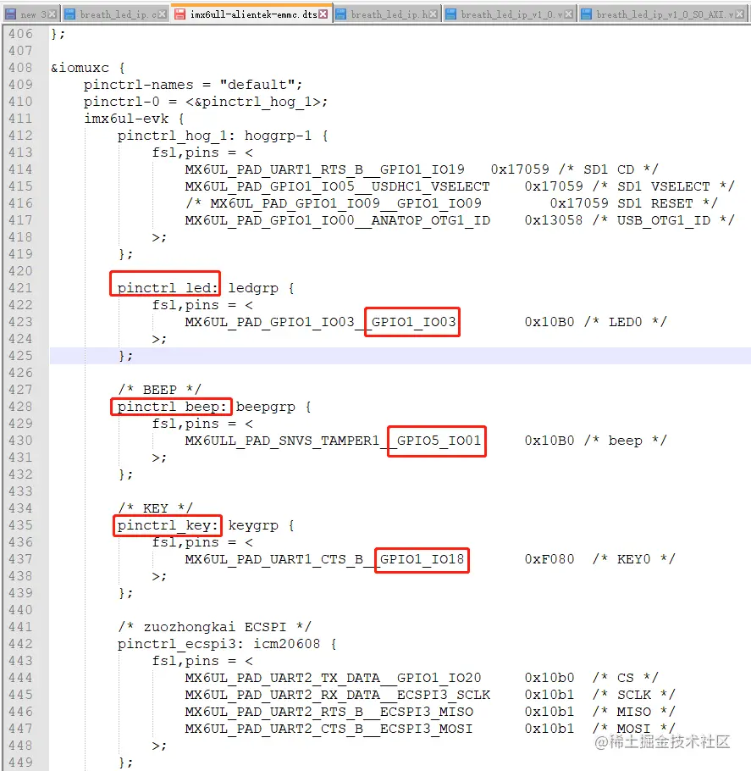Viewport: 751px width, 771px height.
Task: Click "fsl,pins = <" on line 413
Action: pos(202,153)
